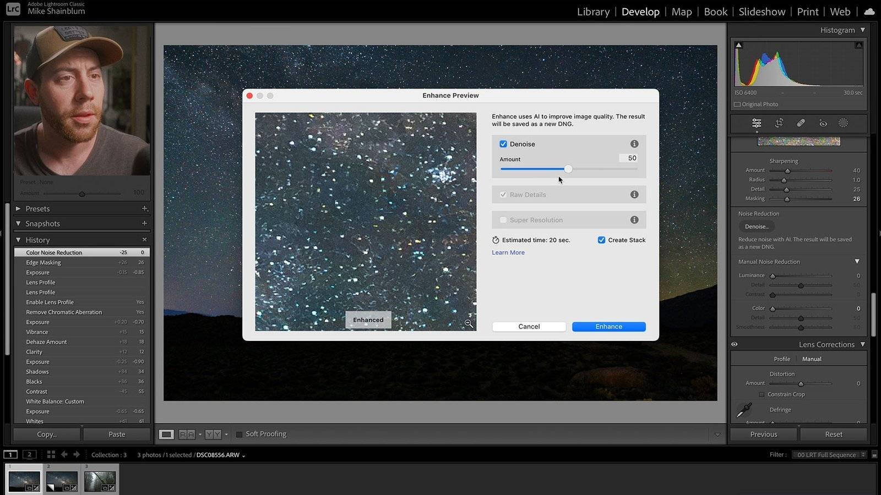Toggle Lens Corrections panel visibility eye
The image size is (881, 495).
pyautogui.click(x=735, y=344)
